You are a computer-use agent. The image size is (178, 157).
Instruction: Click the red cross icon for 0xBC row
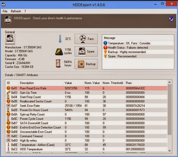(8, 136)
